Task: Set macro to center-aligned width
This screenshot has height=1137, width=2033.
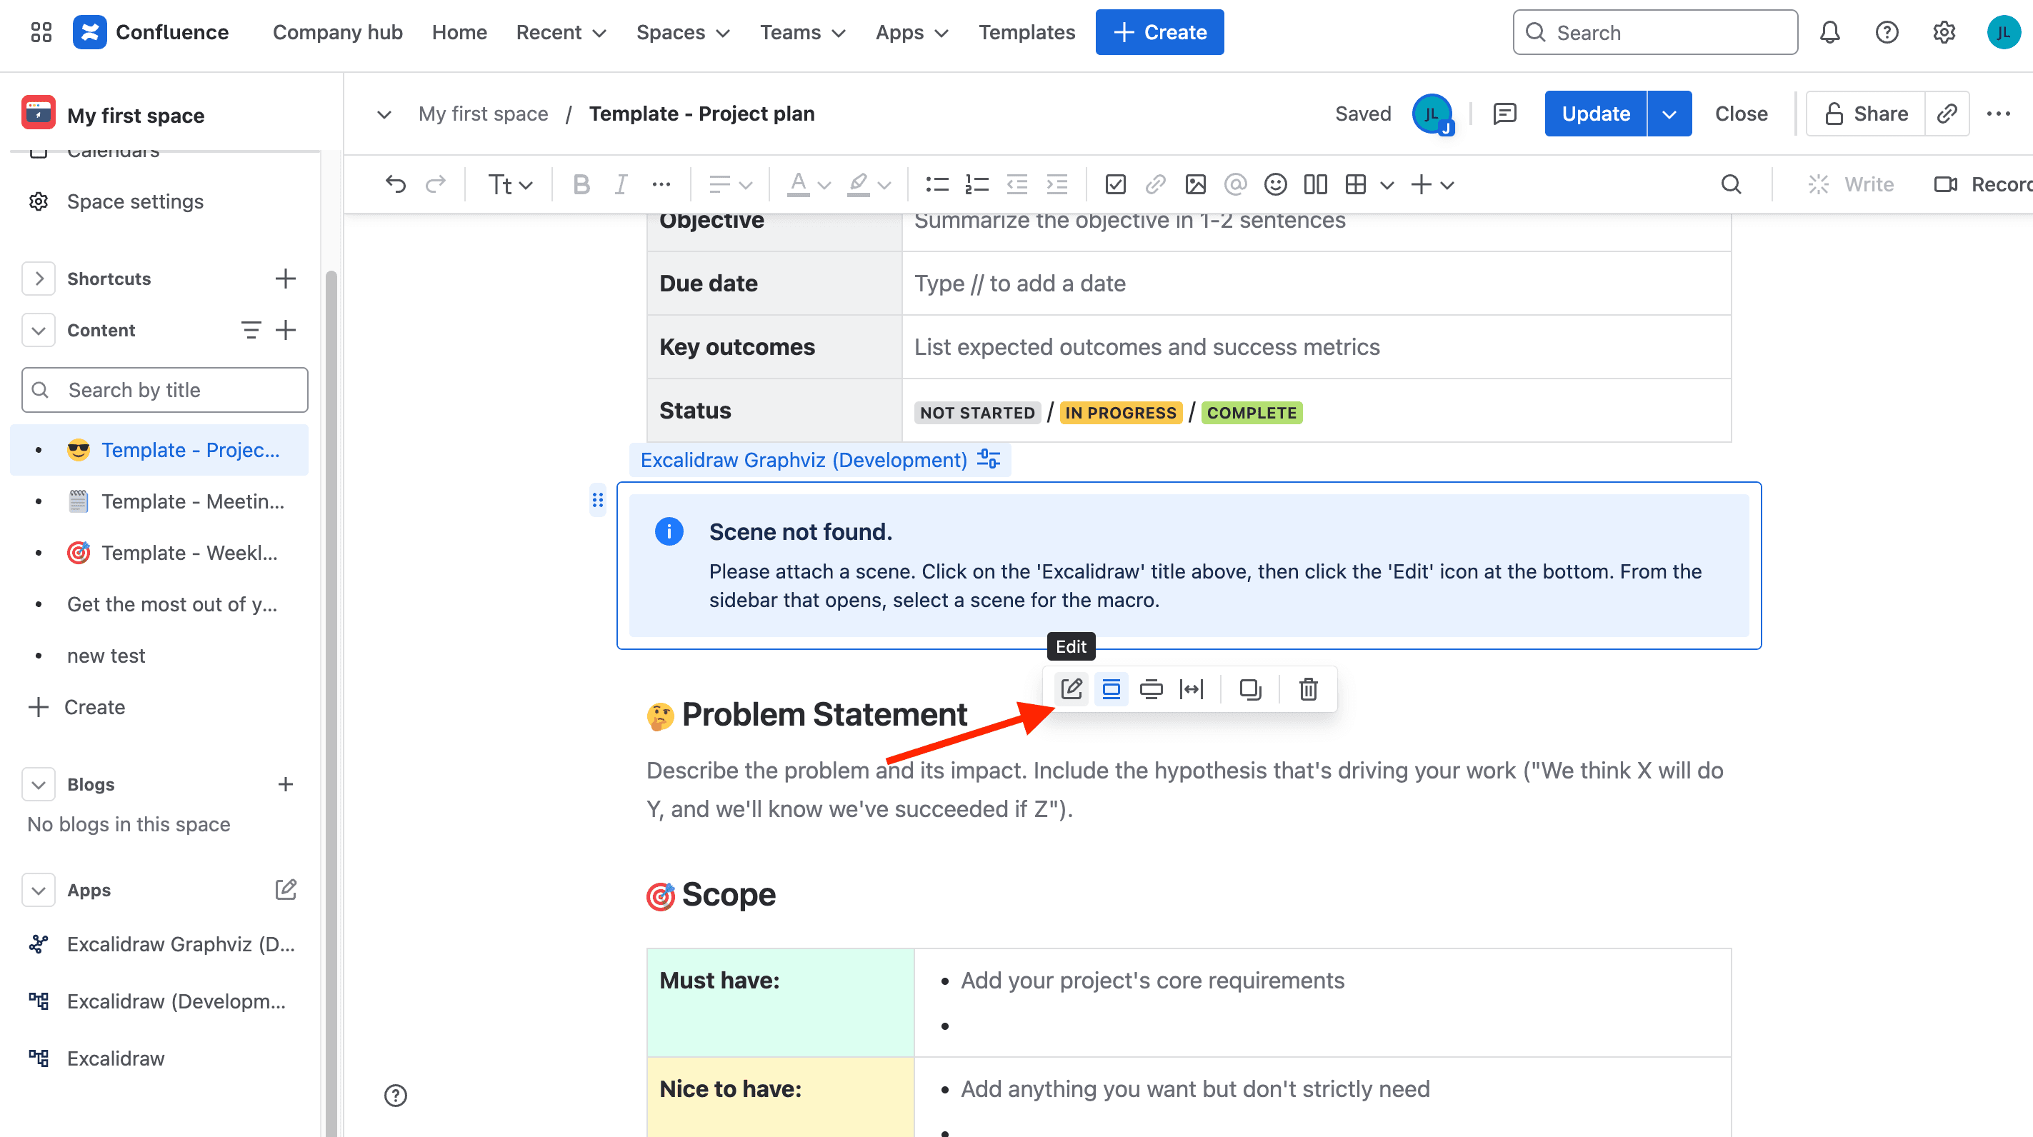Action: tap(1112, 688)
